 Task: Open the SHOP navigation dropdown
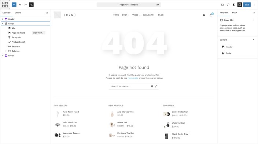[125, 15]
